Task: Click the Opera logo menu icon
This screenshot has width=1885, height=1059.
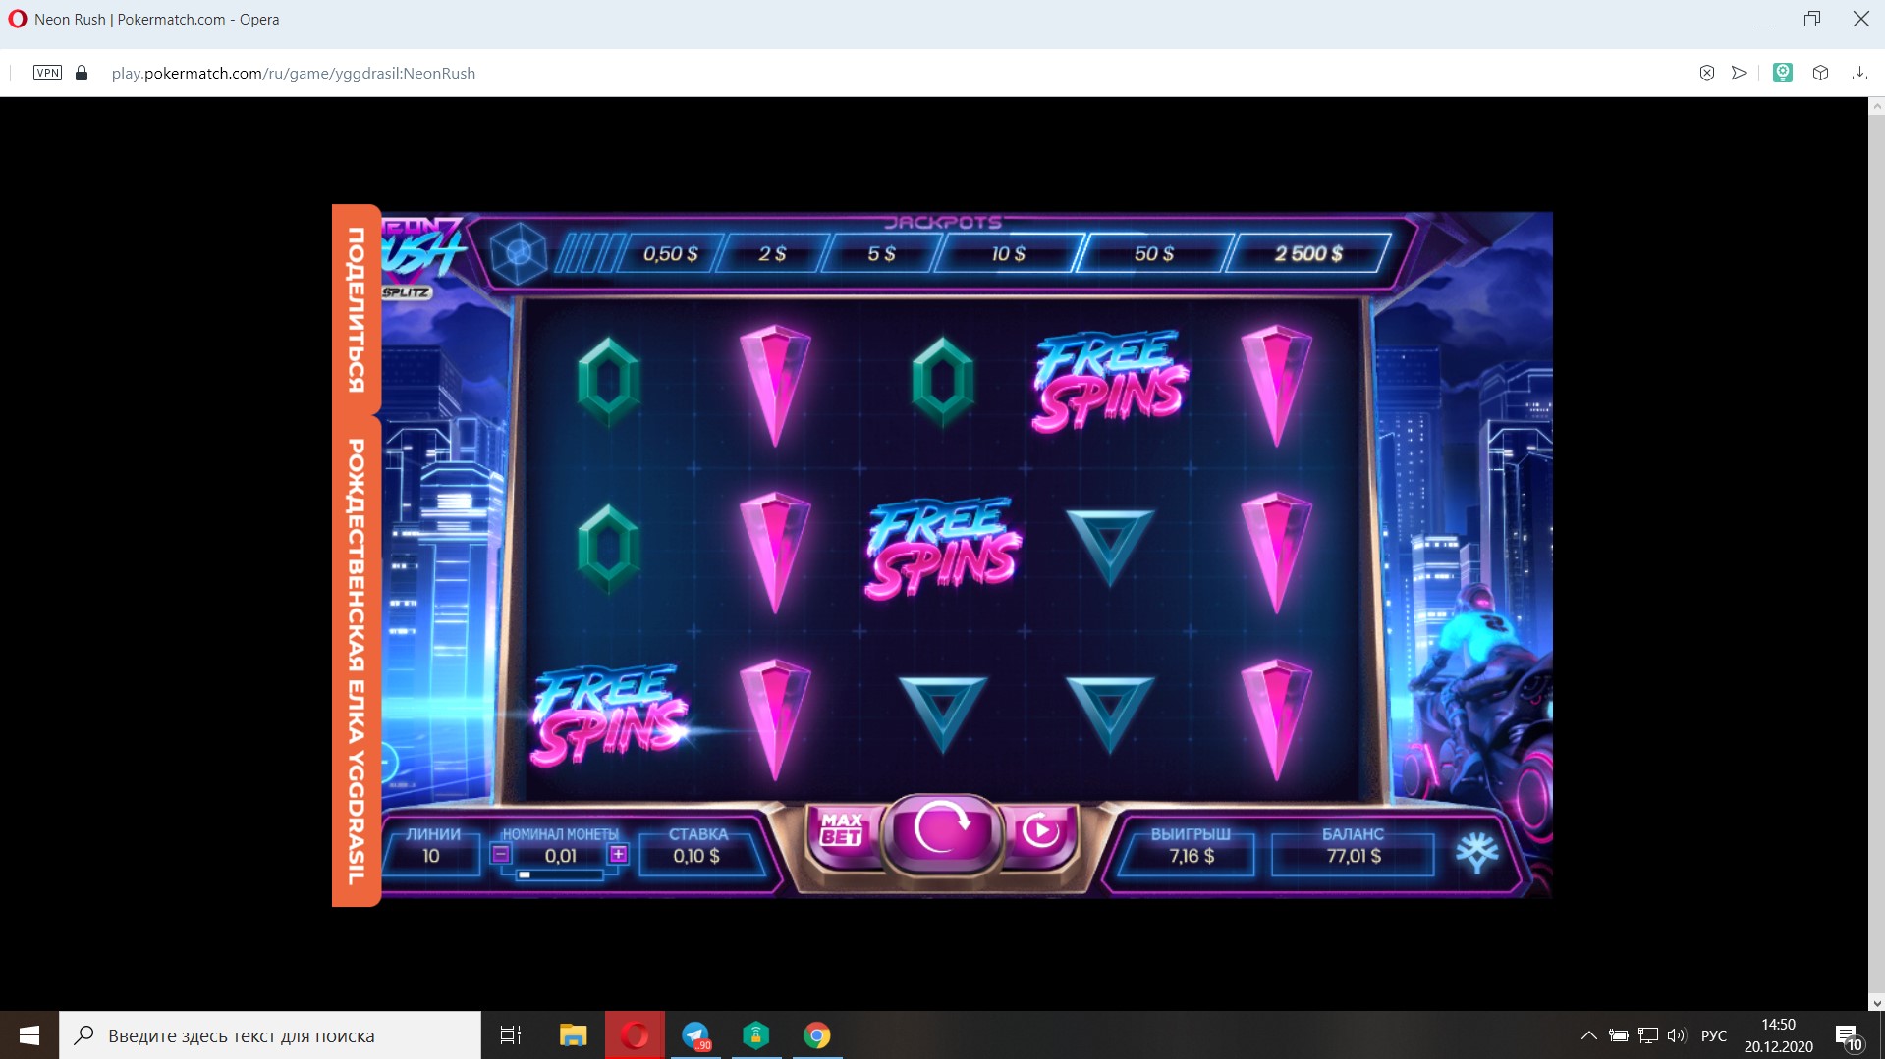Action: pos(17,19)
